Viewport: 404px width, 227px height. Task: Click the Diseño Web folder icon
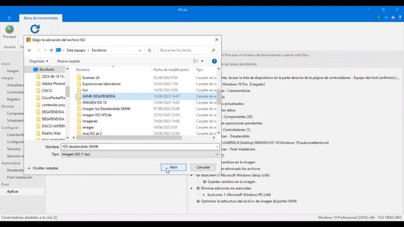click(38, 133)
